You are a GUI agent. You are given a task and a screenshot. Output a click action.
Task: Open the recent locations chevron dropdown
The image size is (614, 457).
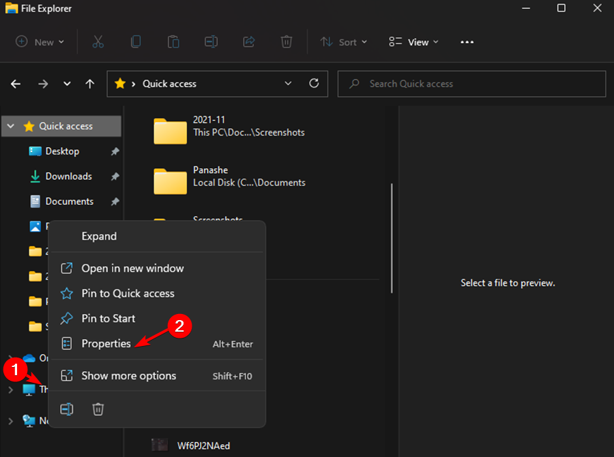(x=67, y=84)
